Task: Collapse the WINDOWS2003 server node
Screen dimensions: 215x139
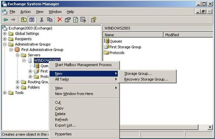Action: click(x=24, y=61)
